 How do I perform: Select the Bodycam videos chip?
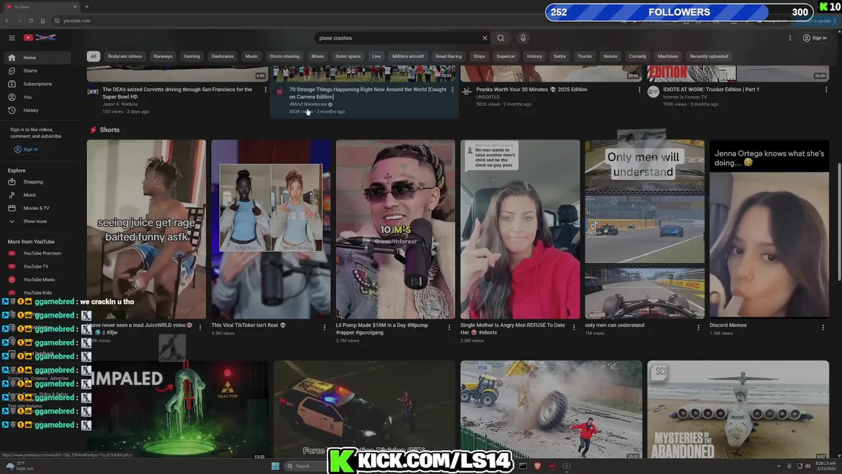click(x=125, y=56)
